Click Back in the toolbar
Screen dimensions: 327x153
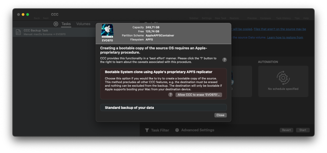[37, 18]
